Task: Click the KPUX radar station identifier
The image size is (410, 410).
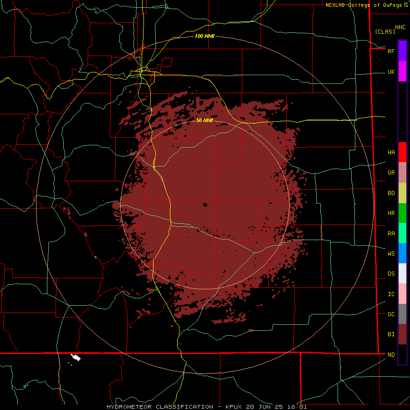Action: pos(235,407)
